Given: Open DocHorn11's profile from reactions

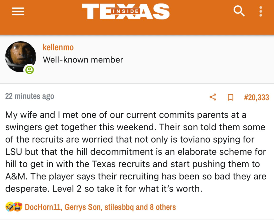Looking at the screenshot, I should tap(42, 207).
